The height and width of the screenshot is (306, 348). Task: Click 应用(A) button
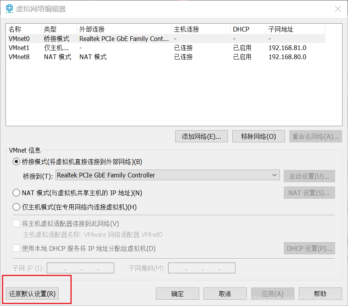pyautogui.click(x=272, y=294)
